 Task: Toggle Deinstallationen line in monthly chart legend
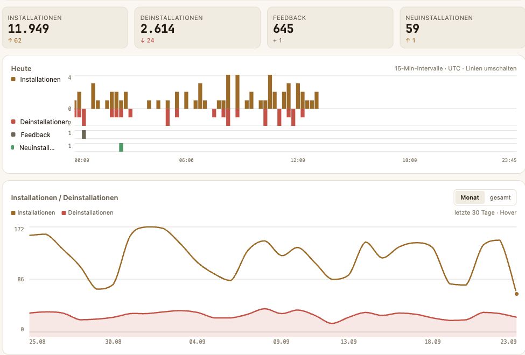[x=87, y=212]
